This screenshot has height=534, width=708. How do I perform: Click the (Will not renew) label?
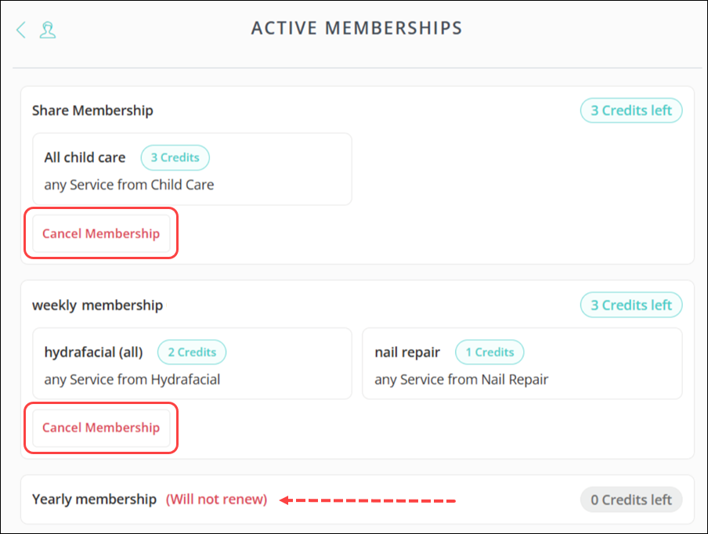216,499
